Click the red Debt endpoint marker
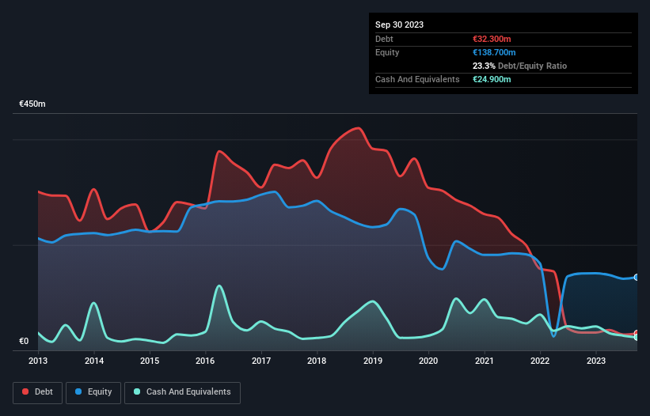Viewport: 650px width, 416px height. point(637,333)
